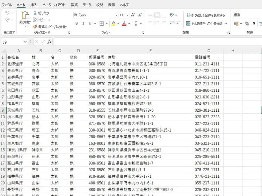Open font group dialog launcher

(143, 33)
